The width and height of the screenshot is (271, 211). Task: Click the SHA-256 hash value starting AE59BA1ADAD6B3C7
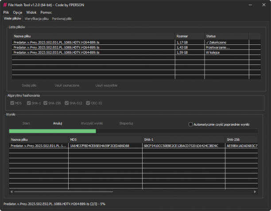(242, 146)
